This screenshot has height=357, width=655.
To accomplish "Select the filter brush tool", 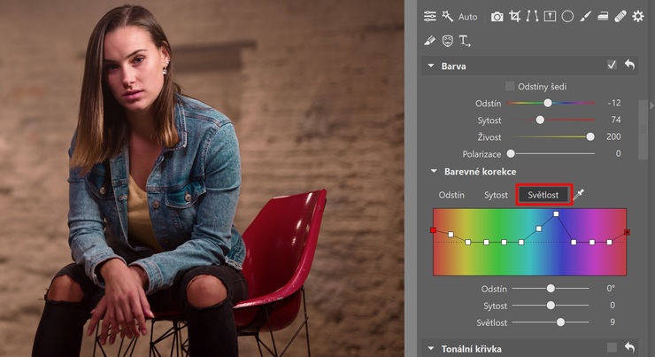I will 585,16.
